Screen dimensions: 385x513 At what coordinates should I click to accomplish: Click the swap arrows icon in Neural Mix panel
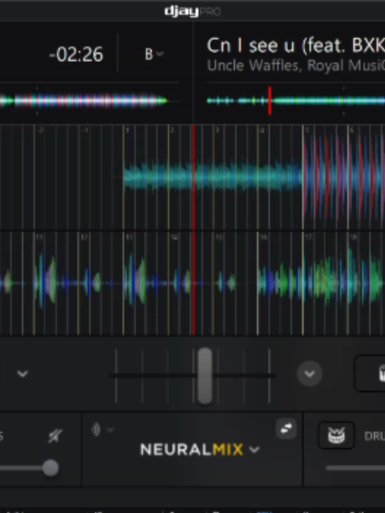[286, 428]
